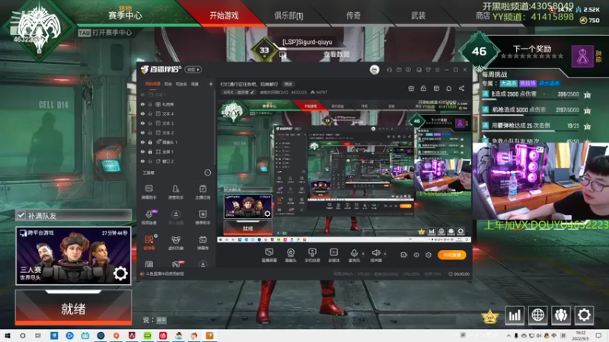The width and height of the screenshot is (609, 342).
Task: Open the streamer avatar in title bar
Action: click(x=375, y=70)
